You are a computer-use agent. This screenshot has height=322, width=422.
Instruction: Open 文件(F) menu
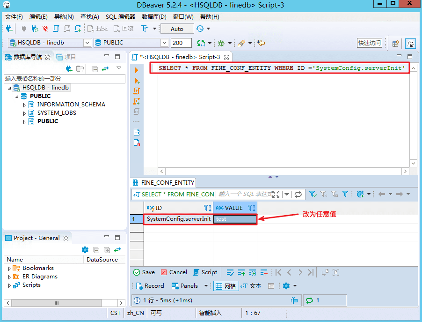14,17
